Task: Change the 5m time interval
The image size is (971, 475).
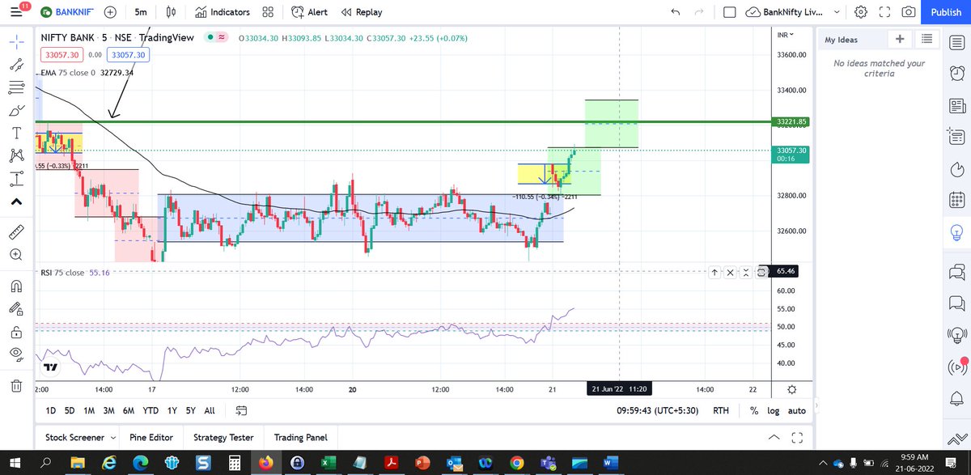Action: click(x=141, y=12)
